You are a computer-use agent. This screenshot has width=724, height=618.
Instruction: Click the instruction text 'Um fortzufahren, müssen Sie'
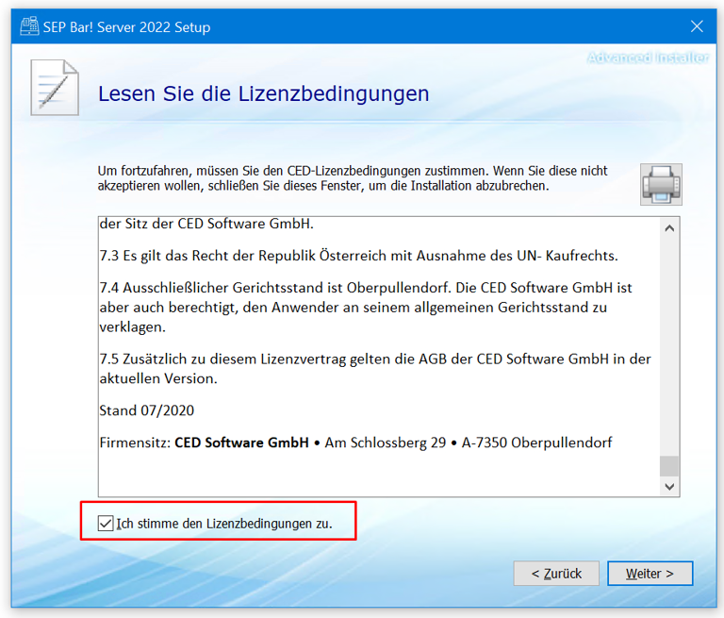coord(353,178)
